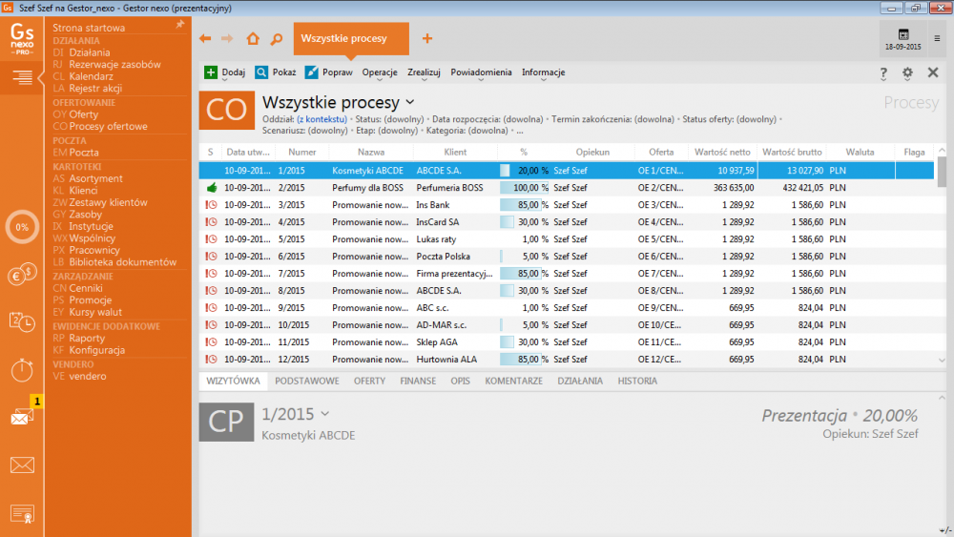Open the search magnifier icon
Image resolution: width=954 pixels, height=537 pixels.
point(277,39)
